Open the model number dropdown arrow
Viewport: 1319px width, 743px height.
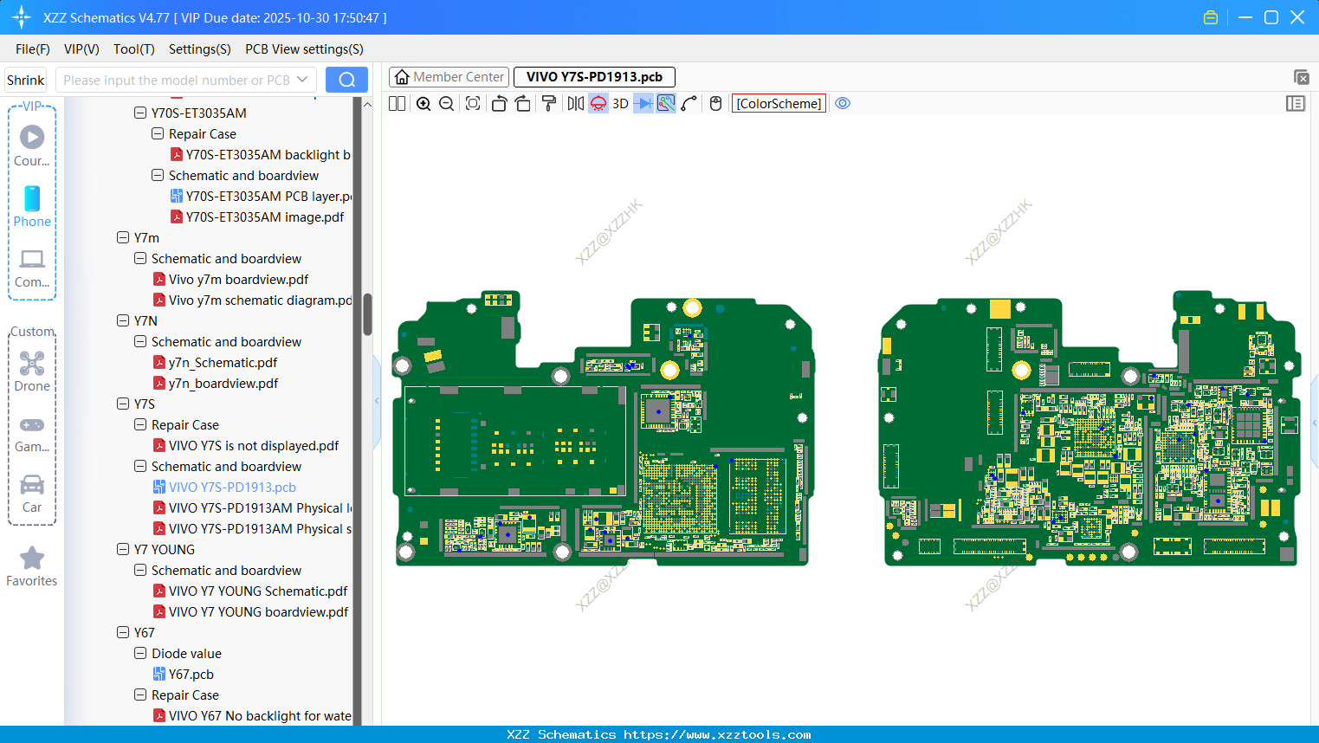point(302,80)
